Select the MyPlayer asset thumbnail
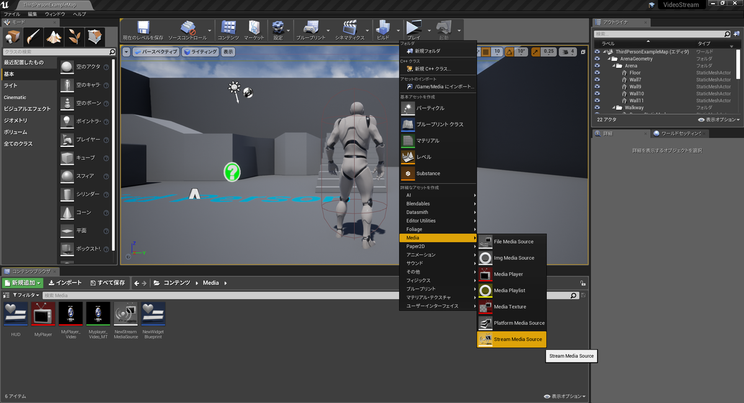Viewport: 744px width, 403px height. pos(43,314)
